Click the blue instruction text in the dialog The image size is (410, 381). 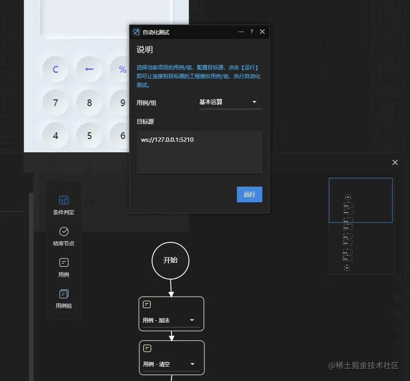198,76
